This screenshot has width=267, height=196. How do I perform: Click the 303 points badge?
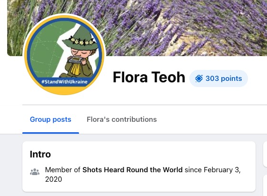pyautogui.click(x=218, y=78)
